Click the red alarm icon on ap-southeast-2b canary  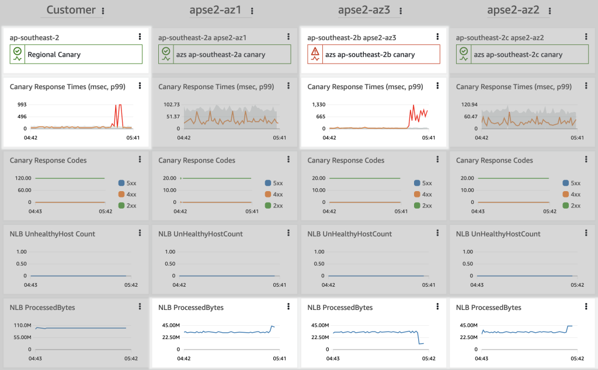[x=315, y=54]
